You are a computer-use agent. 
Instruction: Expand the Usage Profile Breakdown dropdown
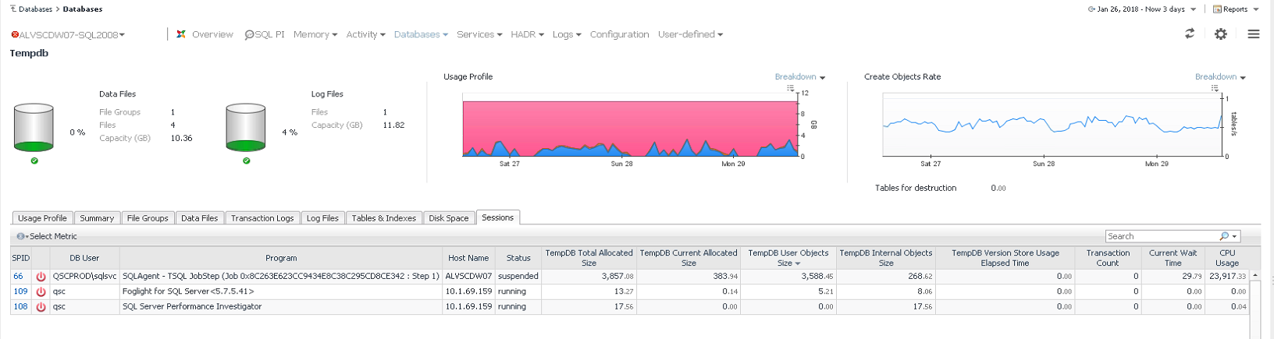[800, 77]
